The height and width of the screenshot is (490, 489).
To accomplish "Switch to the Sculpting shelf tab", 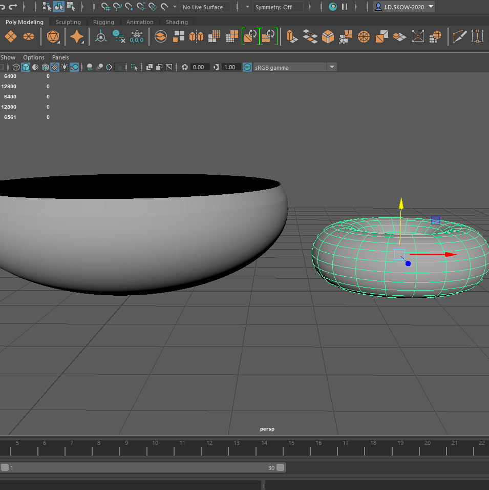I will pyautogui.click(x=68, y=22).
